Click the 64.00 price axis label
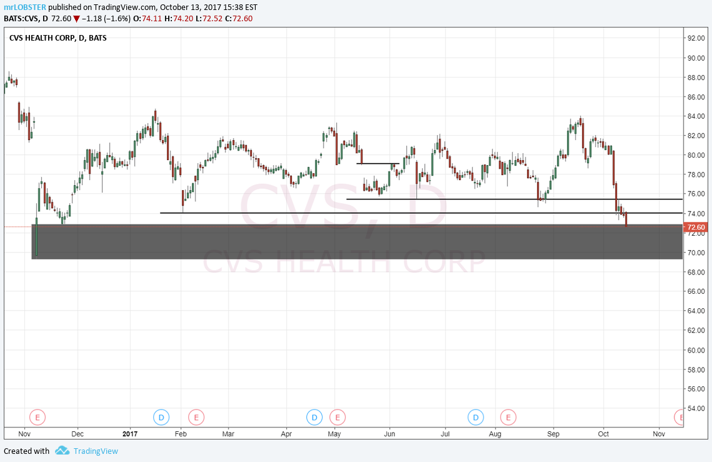 [x=696, y=311]
